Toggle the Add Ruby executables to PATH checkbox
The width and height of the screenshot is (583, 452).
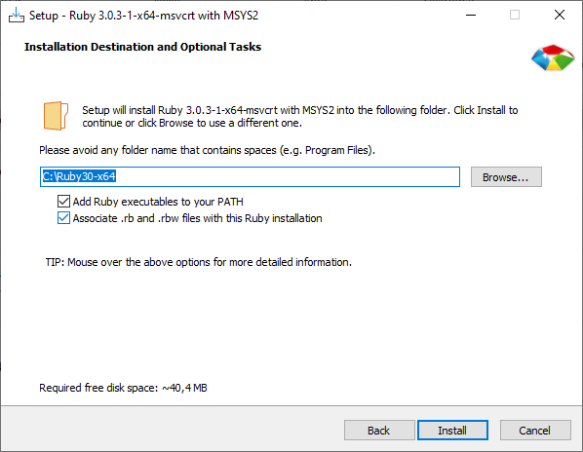coord(63,202)
